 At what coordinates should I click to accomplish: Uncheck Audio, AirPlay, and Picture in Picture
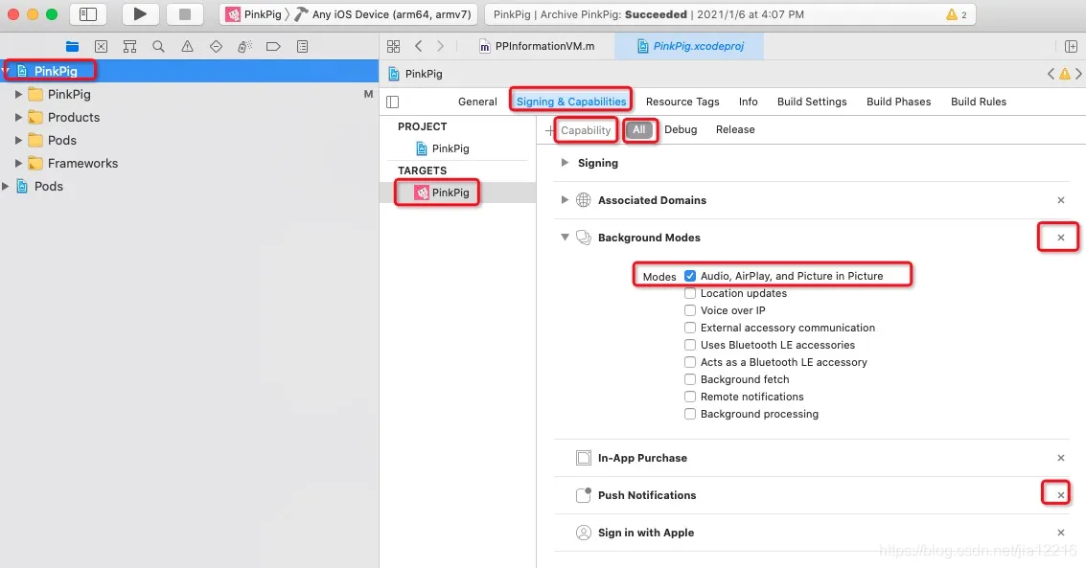(690, 276)
